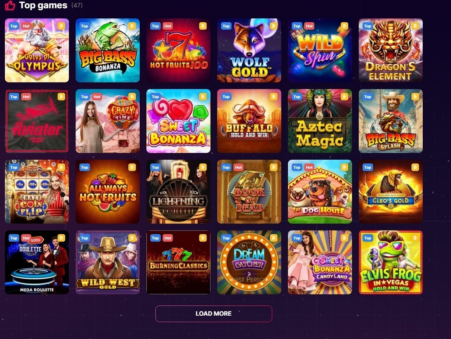The width and height of the screenshot is (451, 339).
Task: Click the Hot badge on The Dog House
Action: (x=309, y=167)
